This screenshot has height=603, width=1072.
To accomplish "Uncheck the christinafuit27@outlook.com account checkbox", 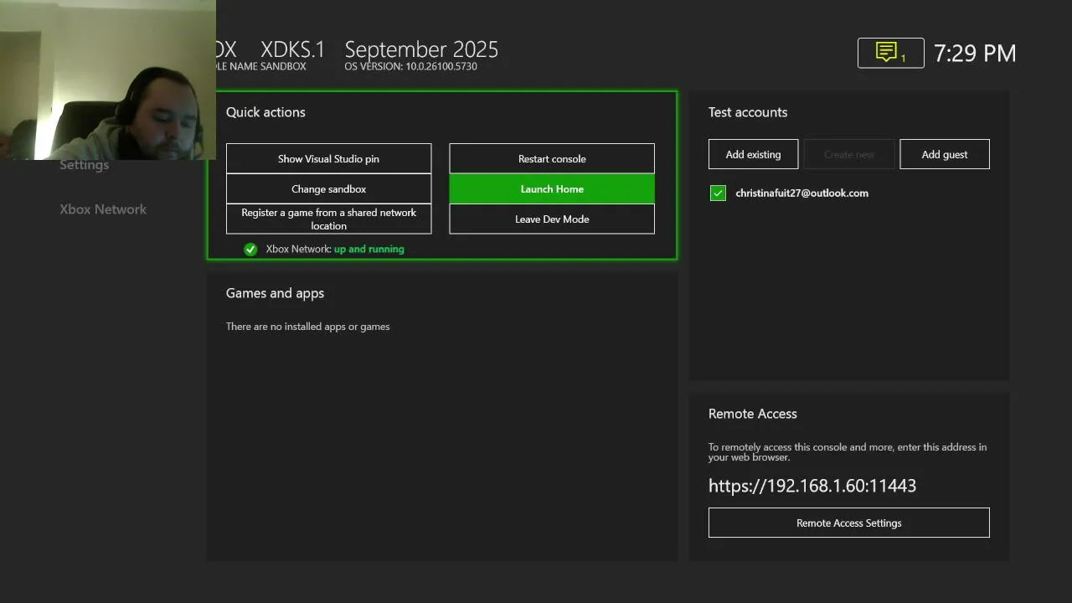I will tap(718, 193).
